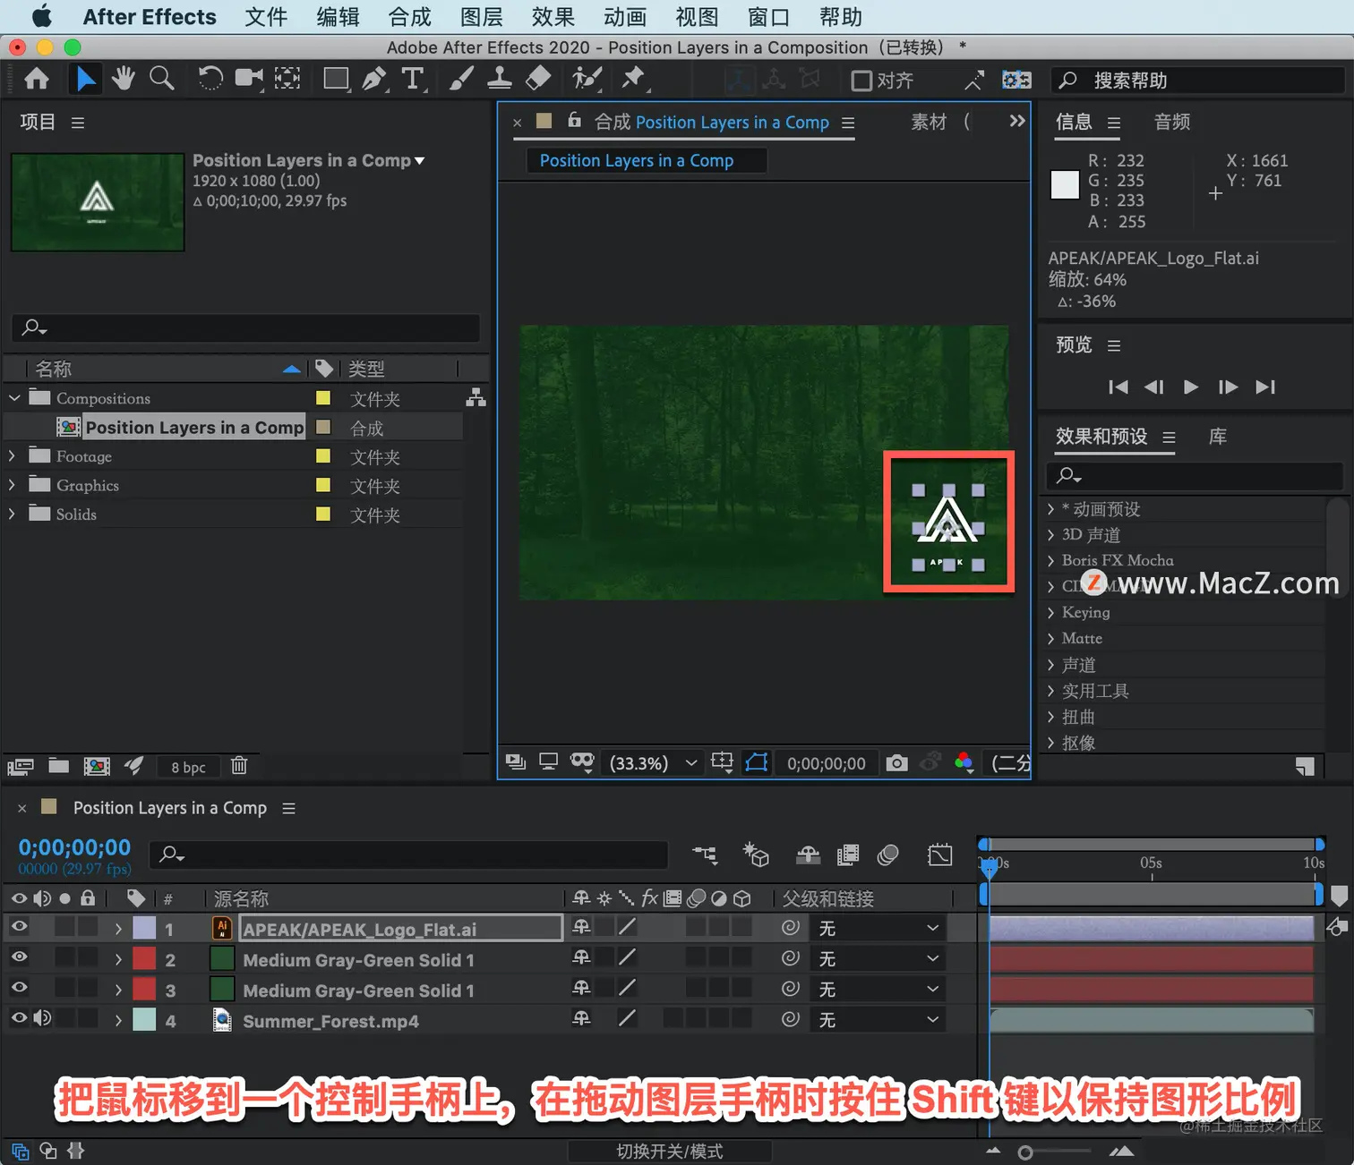This screenshot has width=1354, height=1165.
Task: Click the yellow label swatch of Graphics folder
Action: pos(323,486)
